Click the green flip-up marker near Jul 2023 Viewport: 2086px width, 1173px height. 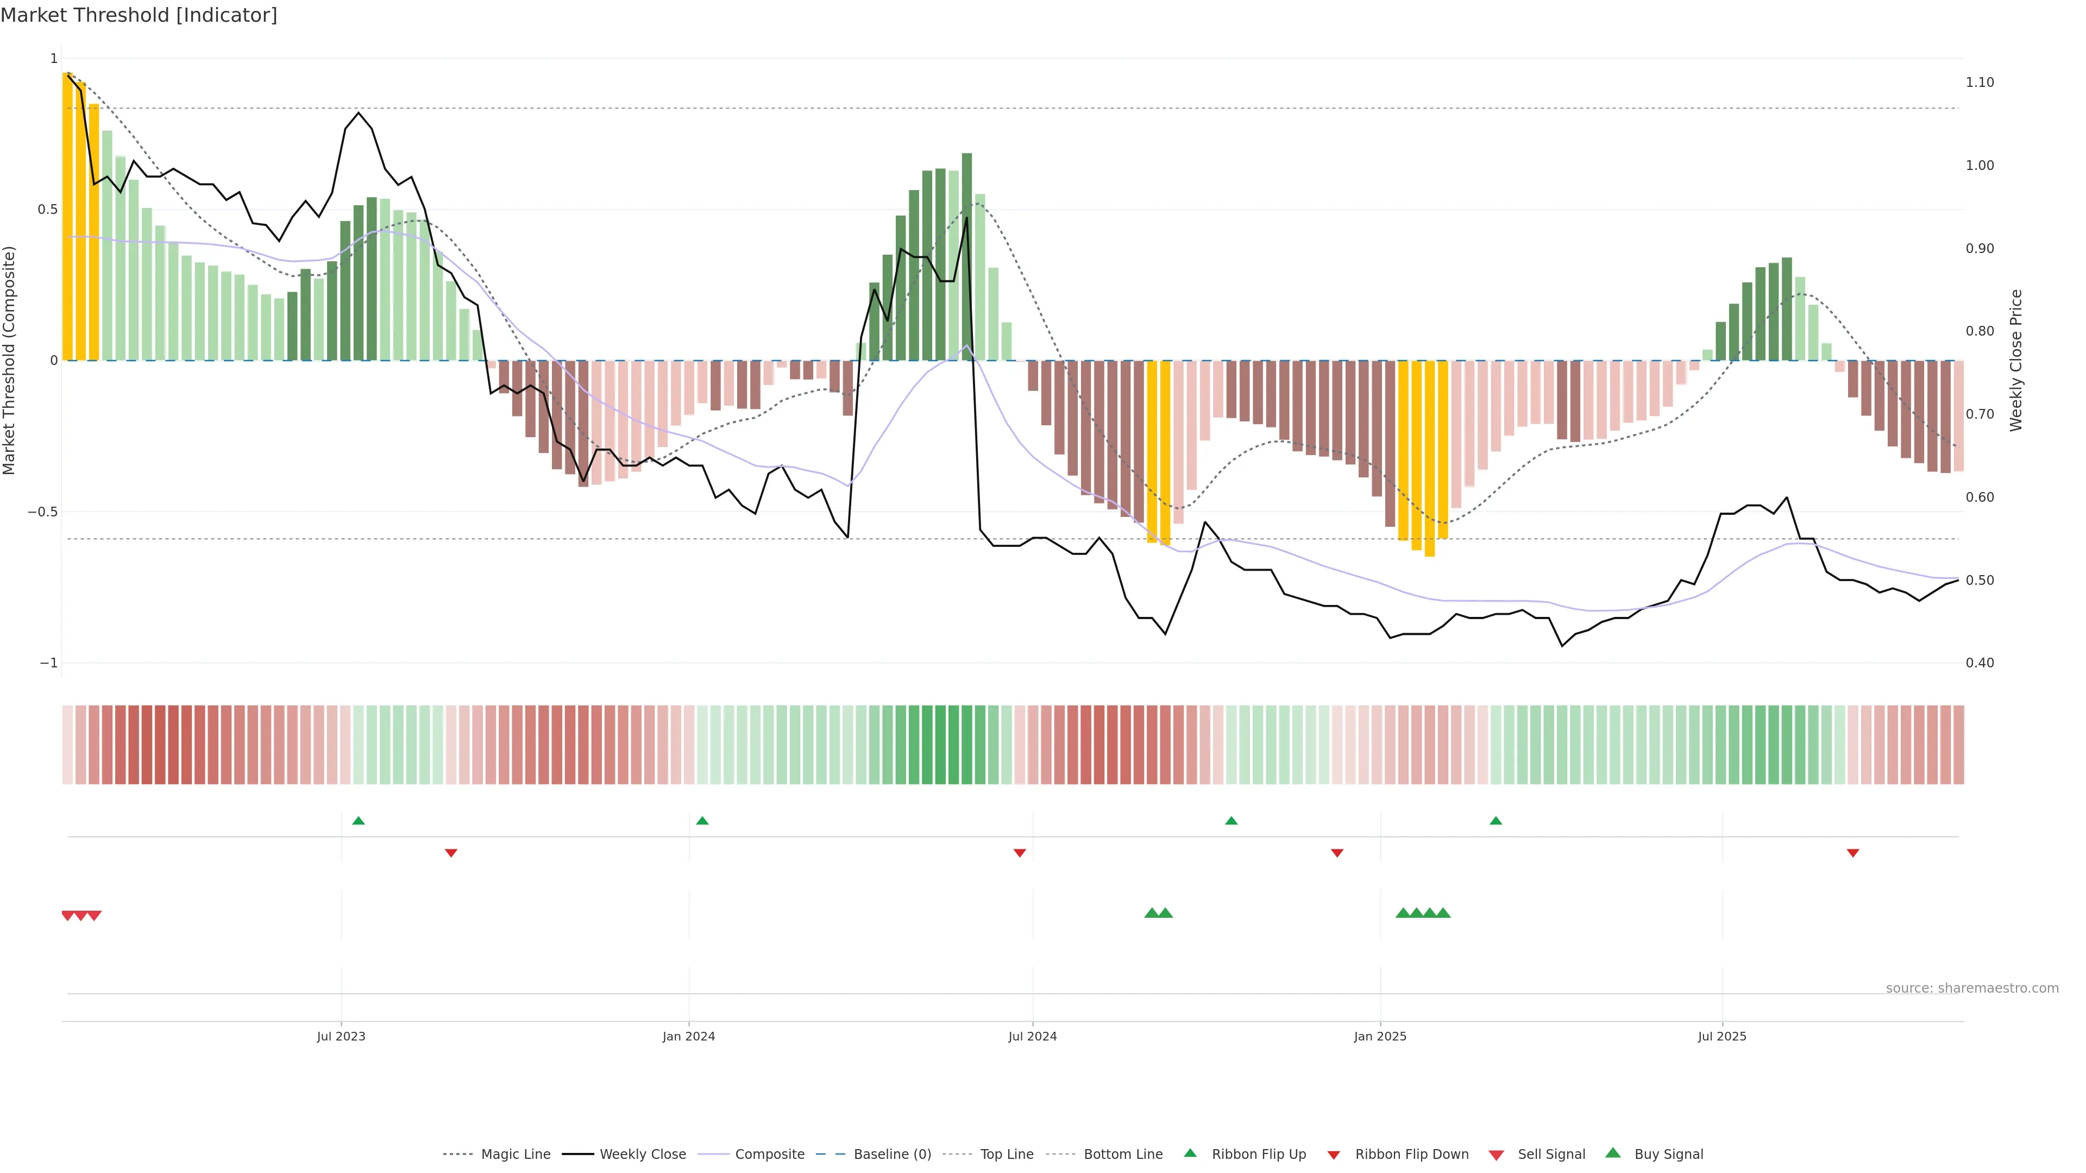(x=359, y=821)
